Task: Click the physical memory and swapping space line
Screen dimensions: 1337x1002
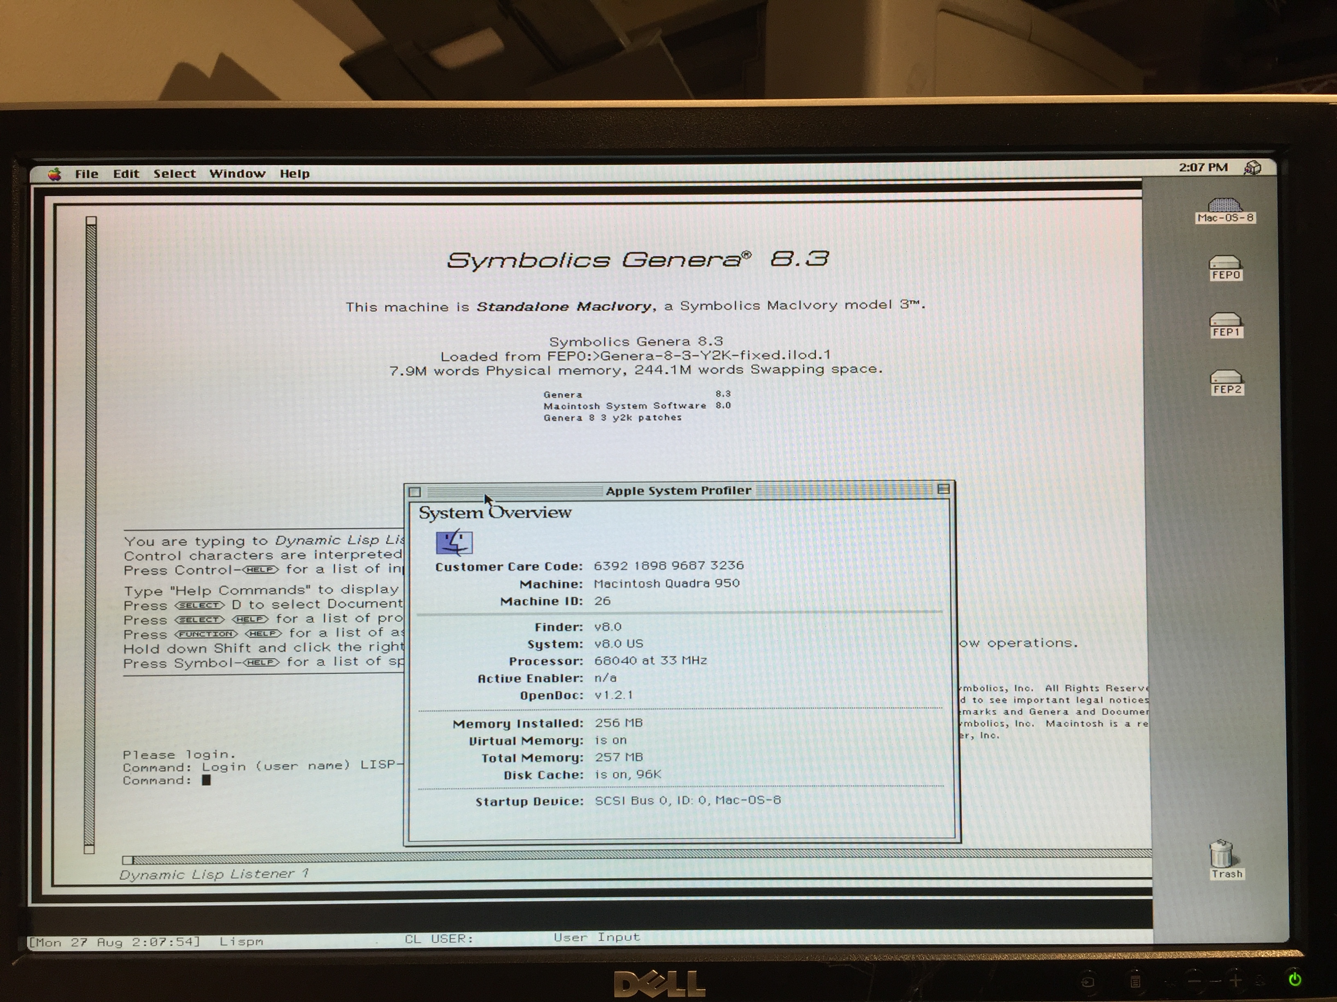Action: 636,370
